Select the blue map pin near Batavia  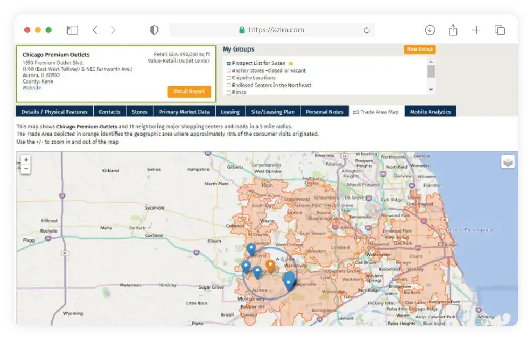point(251,250)
